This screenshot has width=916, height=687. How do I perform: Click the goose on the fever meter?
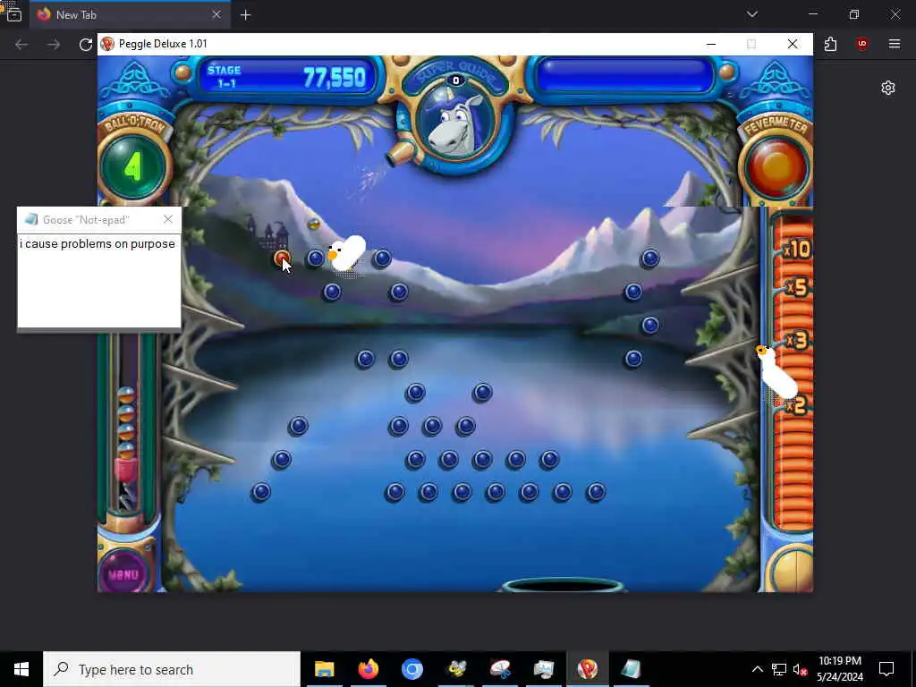(776, 372)
